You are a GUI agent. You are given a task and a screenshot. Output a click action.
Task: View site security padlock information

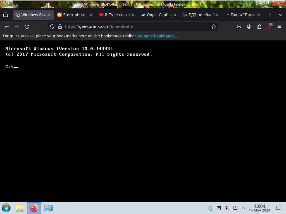coord(60,26)
